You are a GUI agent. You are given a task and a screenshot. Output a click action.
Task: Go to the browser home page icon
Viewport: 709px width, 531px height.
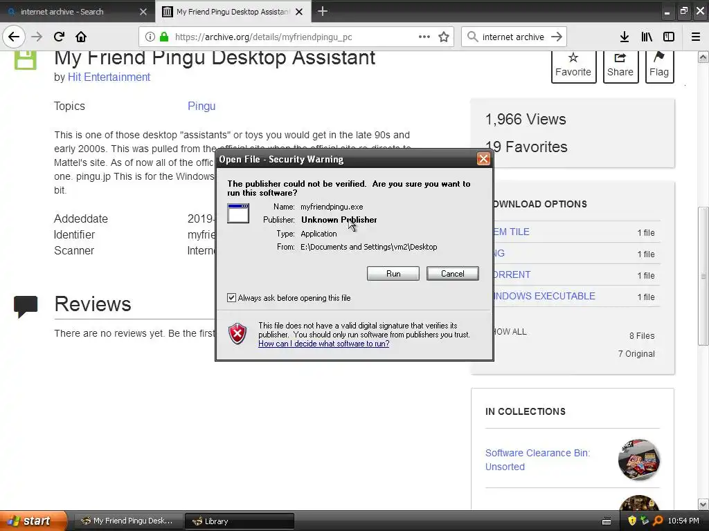(x=81, y=37)
